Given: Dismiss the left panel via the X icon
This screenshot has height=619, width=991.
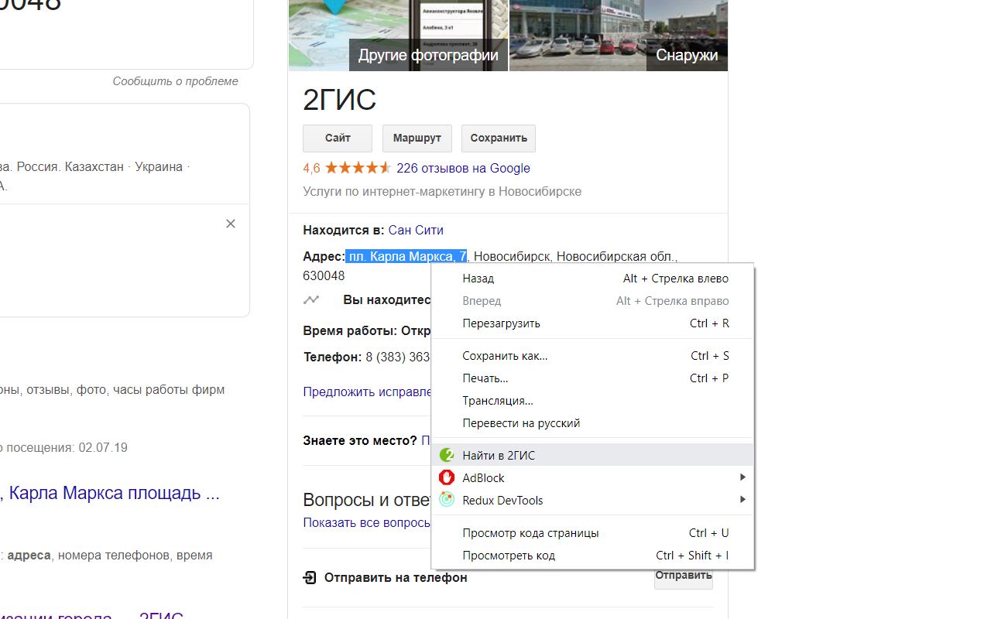Looking at the screenshot, I should coord(231,224).
